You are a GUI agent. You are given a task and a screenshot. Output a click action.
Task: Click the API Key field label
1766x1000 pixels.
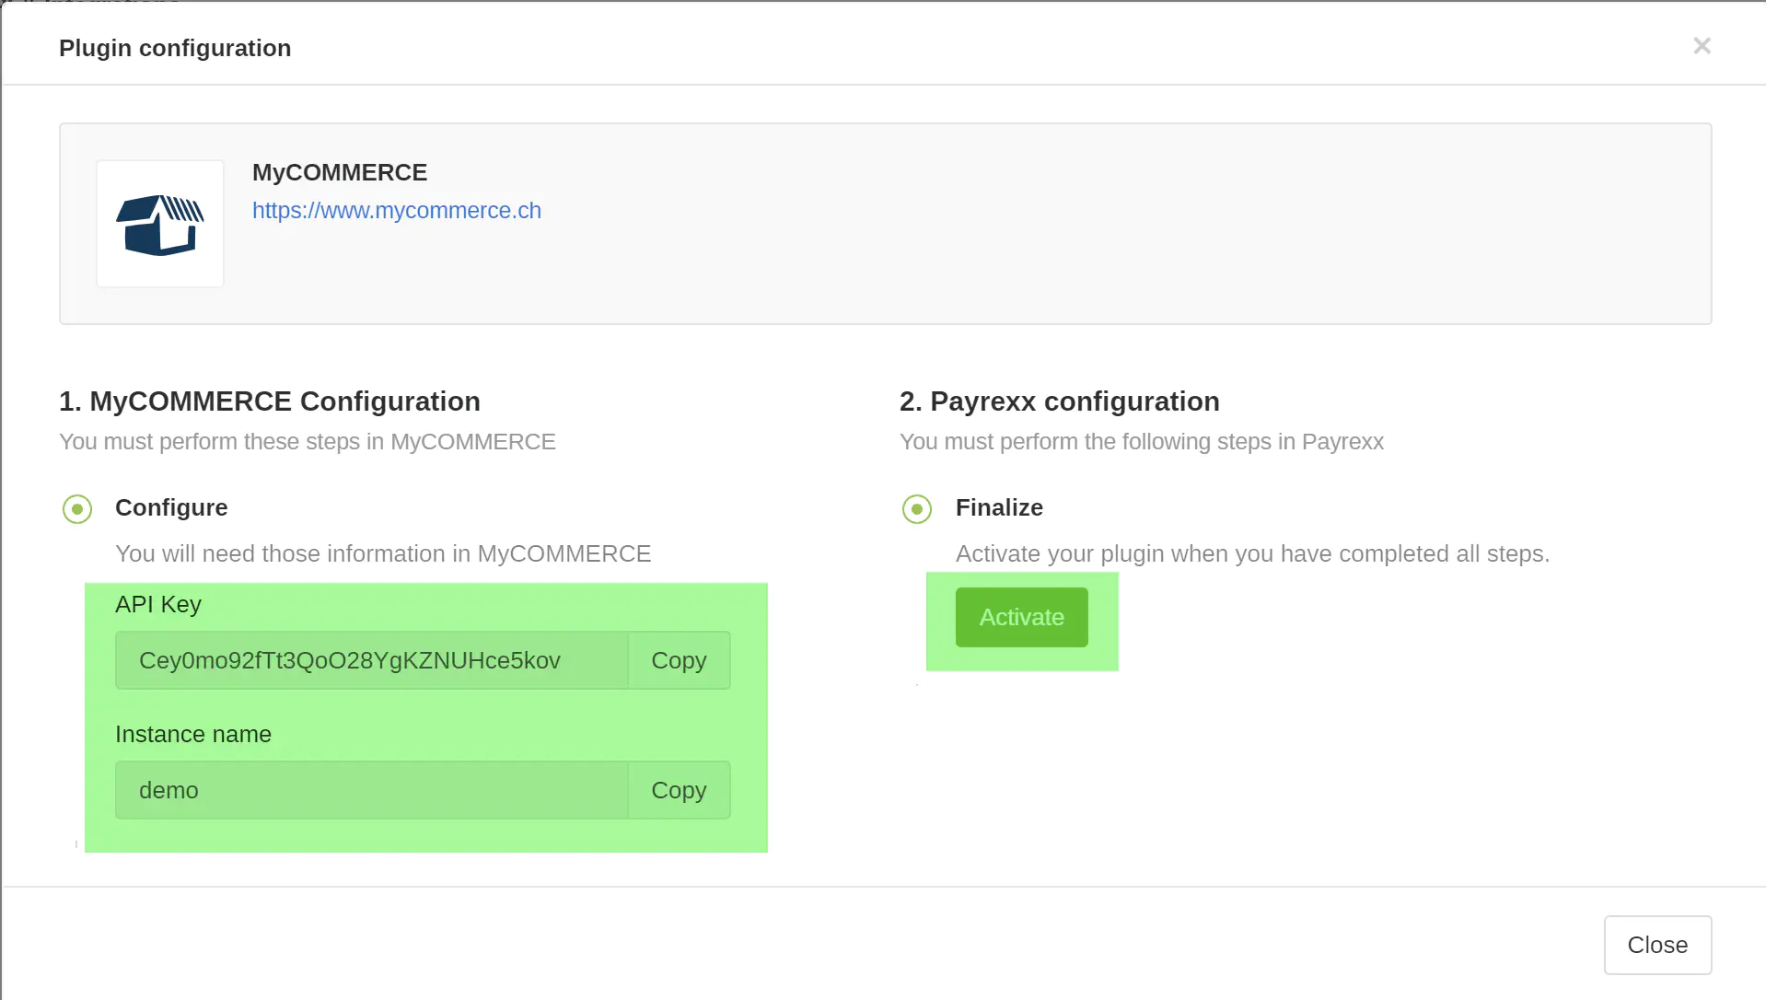tap(157, 604)
